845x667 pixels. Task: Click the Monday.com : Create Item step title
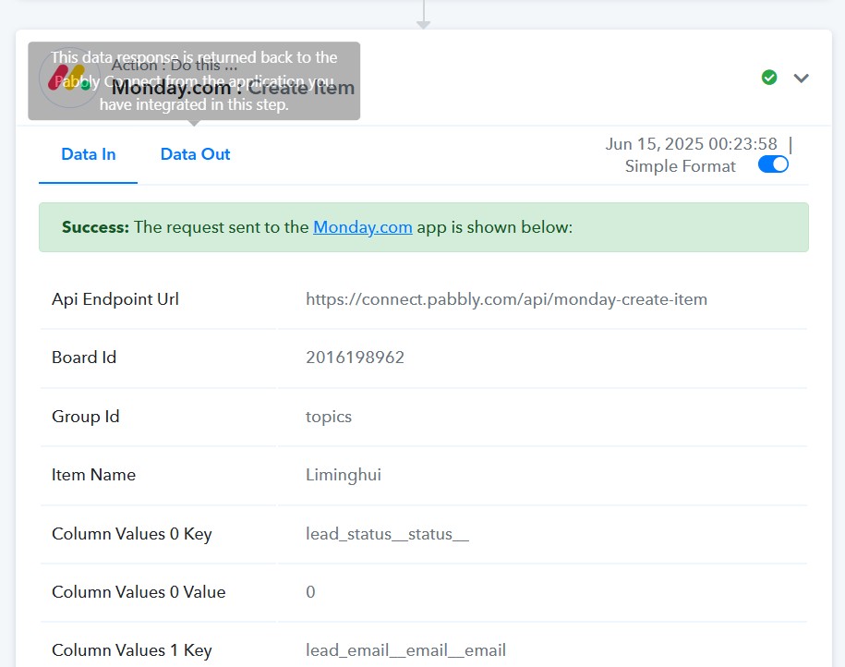[x=233, y=88]
